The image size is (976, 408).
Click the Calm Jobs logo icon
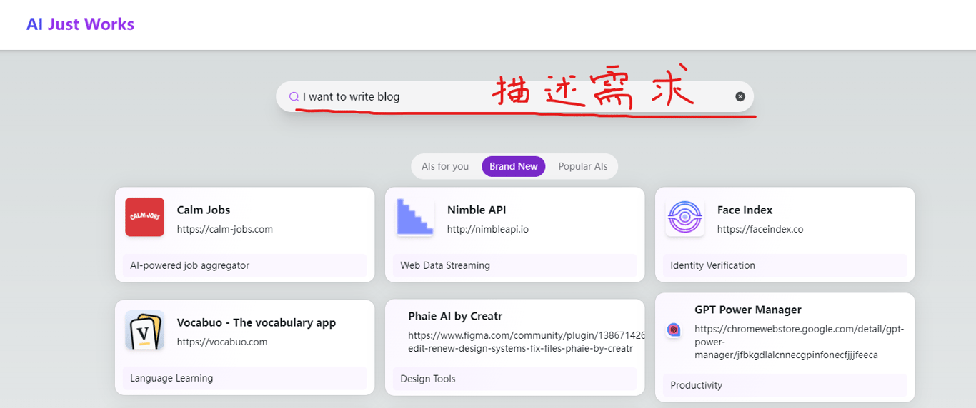pos(145,217)
